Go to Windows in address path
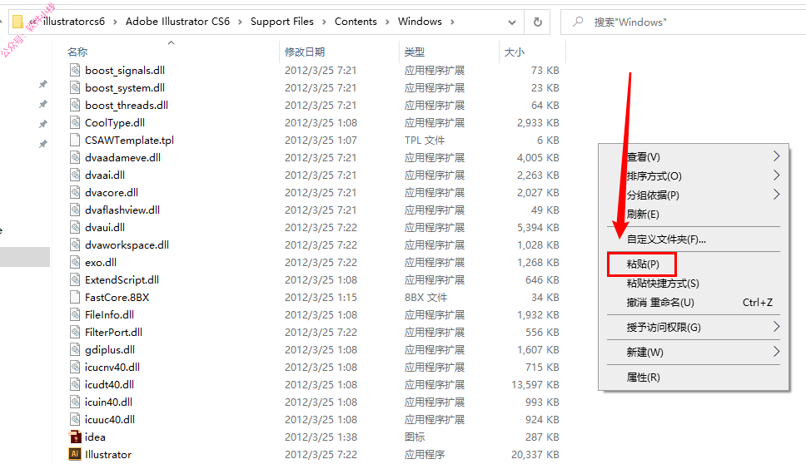 pos(420,22)
